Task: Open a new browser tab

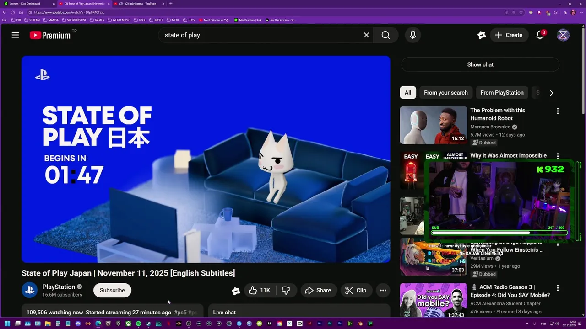Action: pyautogui.click(x=171, y=4)
